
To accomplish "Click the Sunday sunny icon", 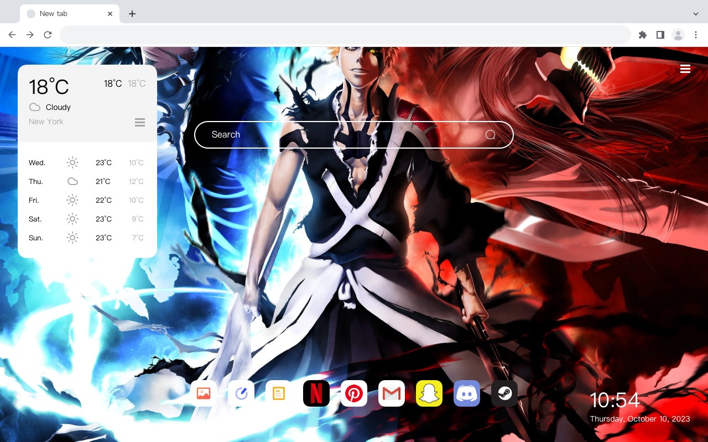I will tap(72, 238).
